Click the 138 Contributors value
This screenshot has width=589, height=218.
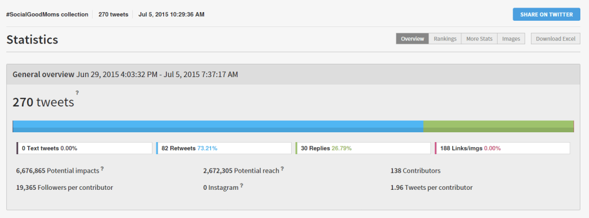click(415, 171)
